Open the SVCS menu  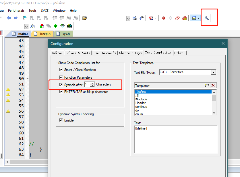point(45,11)
